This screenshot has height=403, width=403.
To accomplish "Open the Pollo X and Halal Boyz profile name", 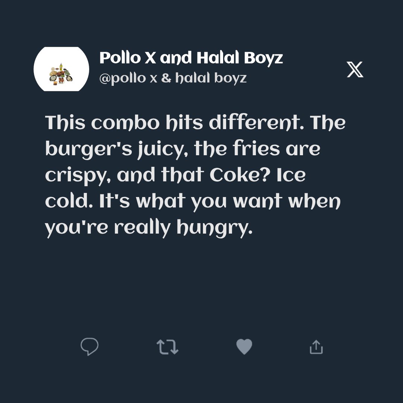I will (191, 58).
